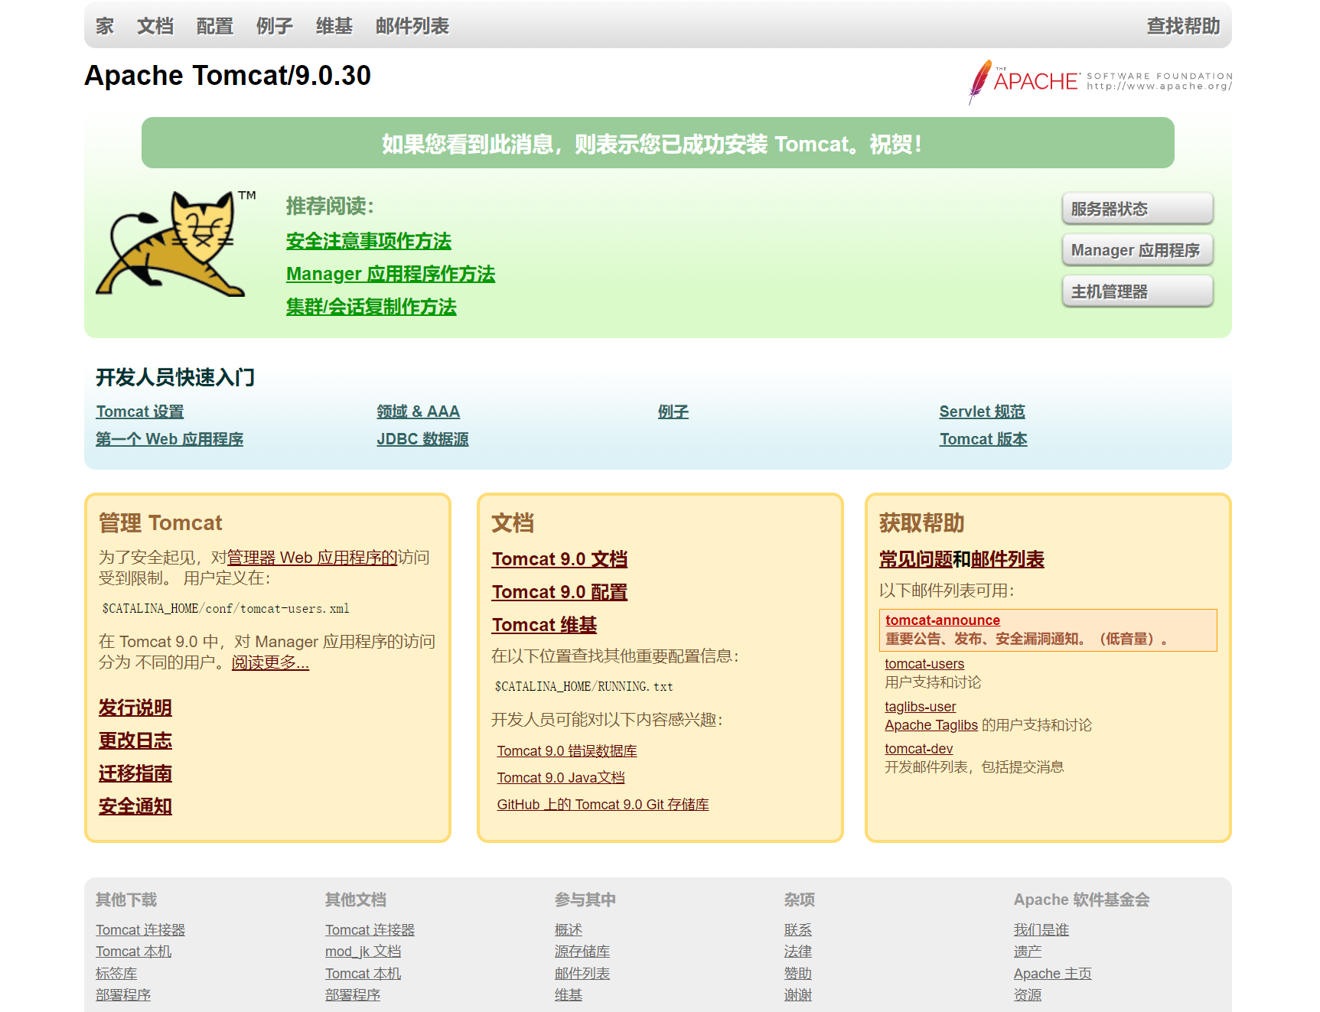Screen dimensions: 1320x1012
Task: Open Tomcat 9.0 文档
Action: click(559, 558)
